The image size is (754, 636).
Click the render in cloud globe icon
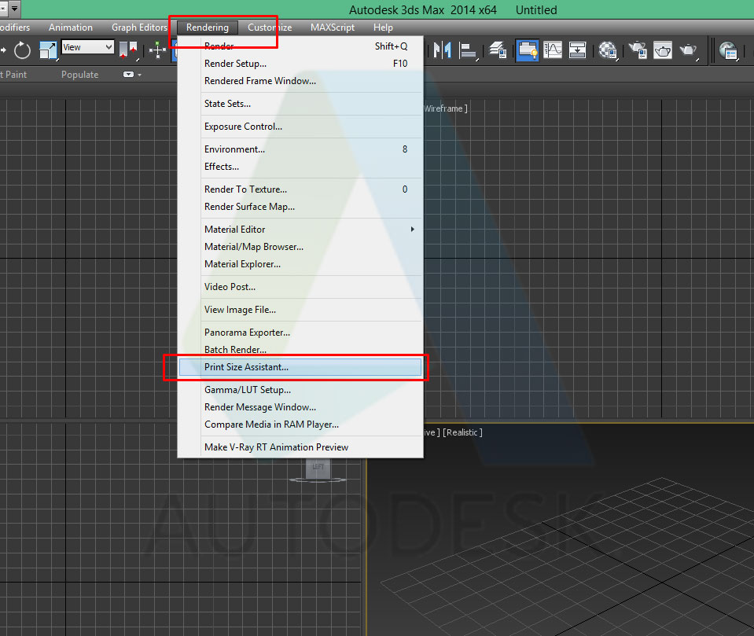click(x=729, y=50)
